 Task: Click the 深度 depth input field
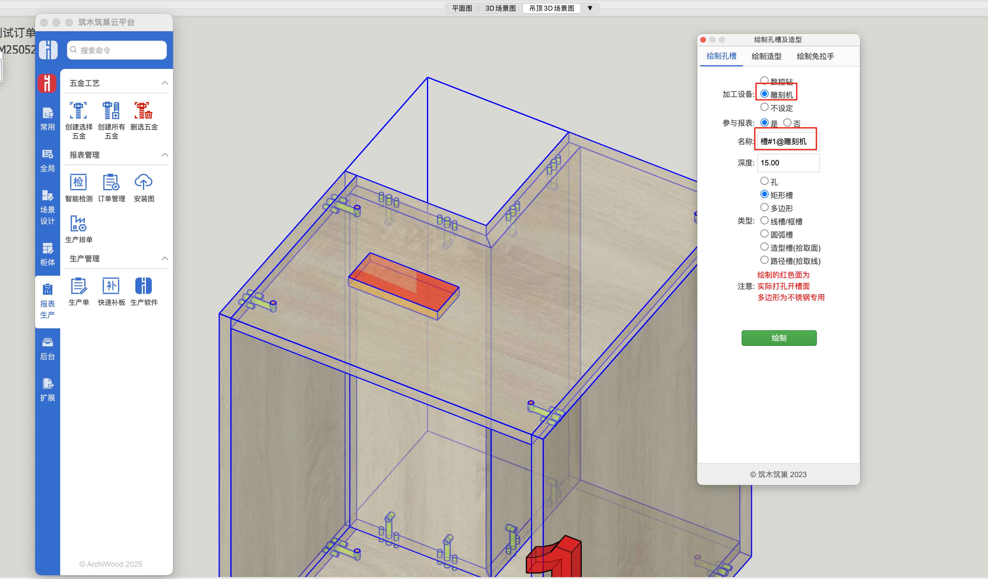coord(787,163)
